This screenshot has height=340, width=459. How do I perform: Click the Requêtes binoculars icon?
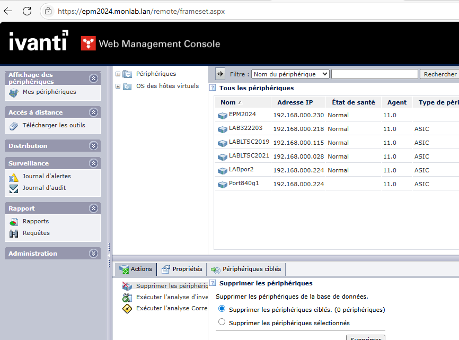(x=14, y=233)
